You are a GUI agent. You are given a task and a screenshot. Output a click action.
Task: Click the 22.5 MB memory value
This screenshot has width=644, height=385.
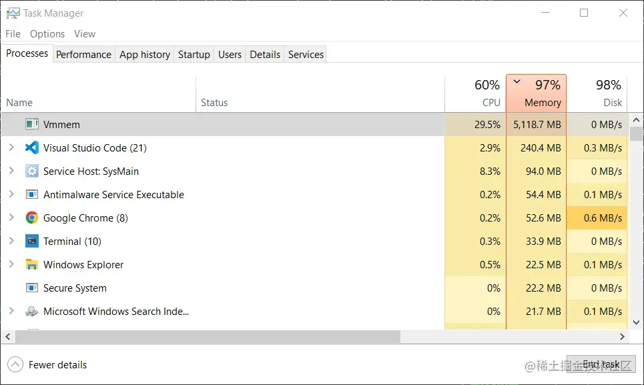coord(543,265)
